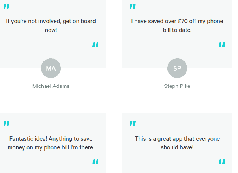The image size is (238, 173).
Task: Click 'should have!' line in fourth testimonial
Action: 177,147
